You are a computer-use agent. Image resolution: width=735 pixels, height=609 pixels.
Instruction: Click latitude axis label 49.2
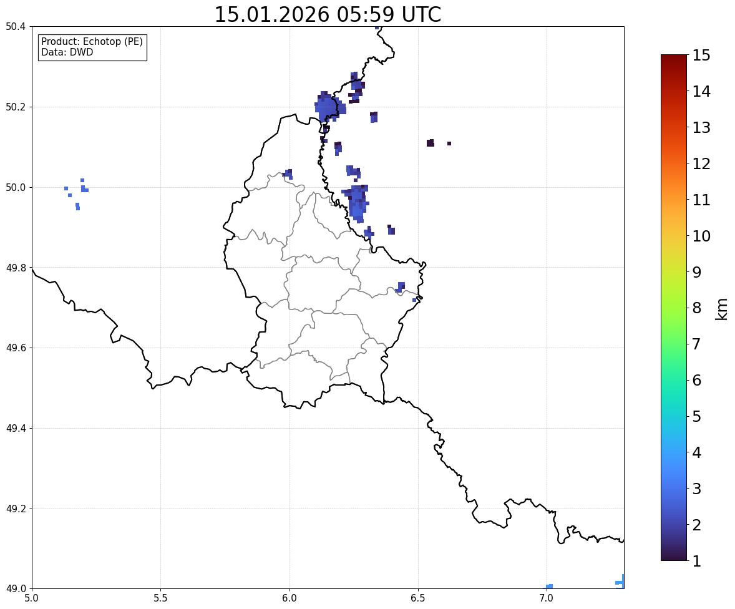16,509
